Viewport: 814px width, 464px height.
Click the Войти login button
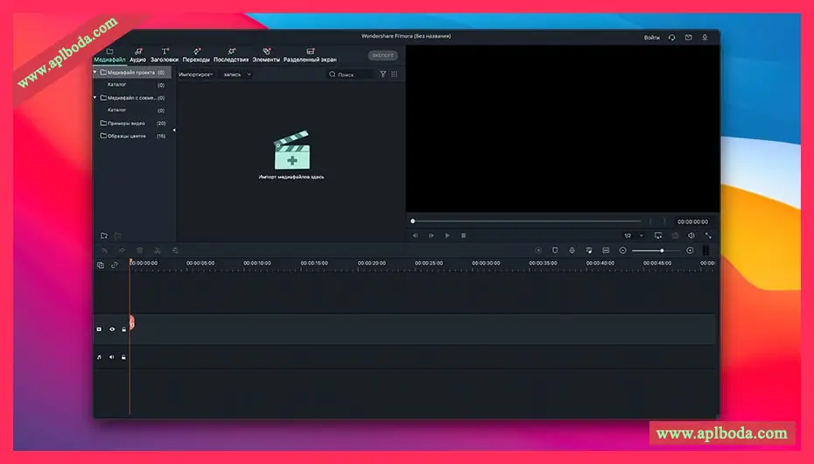coord(651,38)
